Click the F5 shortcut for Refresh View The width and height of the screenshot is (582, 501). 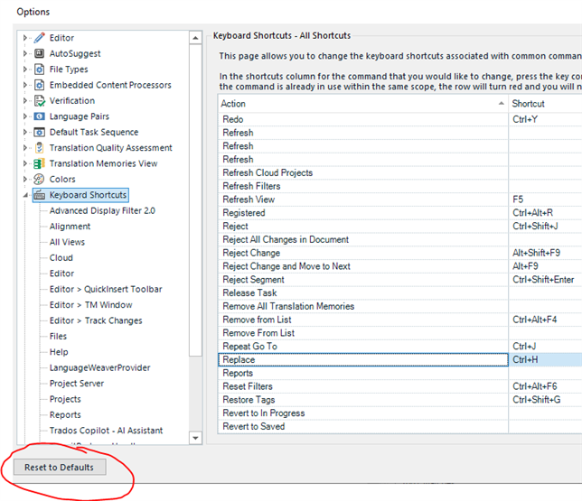(x=545, y=199)
